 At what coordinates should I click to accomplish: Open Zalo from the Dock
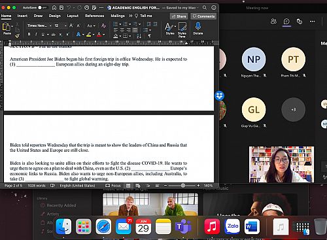click(x=232, y=227)
